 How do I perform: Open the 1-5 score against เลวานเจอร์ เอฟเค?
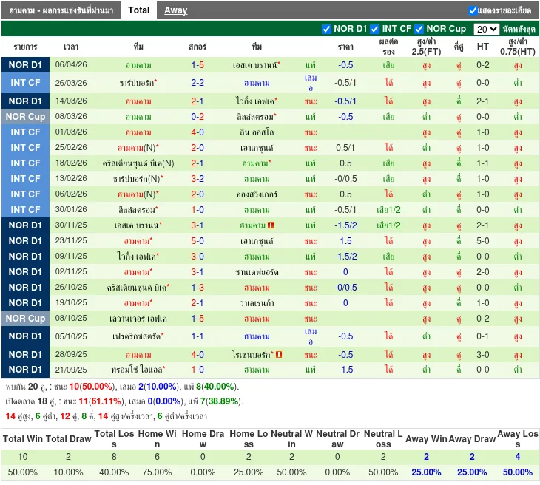tap(198, 319)
